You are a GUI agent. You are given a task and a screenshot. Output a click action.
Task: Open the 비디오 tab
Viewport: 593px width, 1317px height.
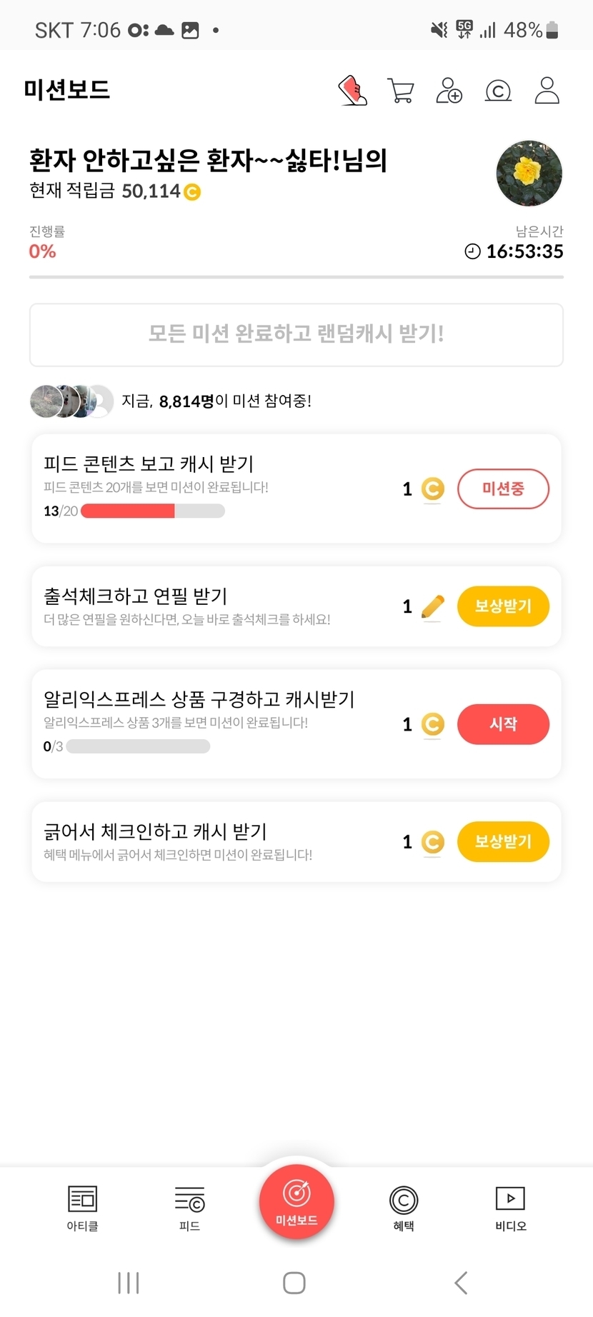pyautogui.click(x=510, y=1208)
